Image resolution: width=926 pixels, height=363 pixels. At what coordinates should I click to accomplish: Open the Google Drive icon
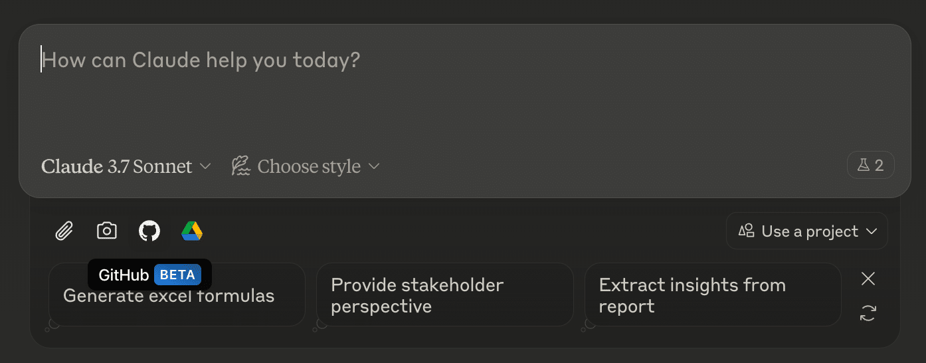pyautogui.click(x=192, y=231)
